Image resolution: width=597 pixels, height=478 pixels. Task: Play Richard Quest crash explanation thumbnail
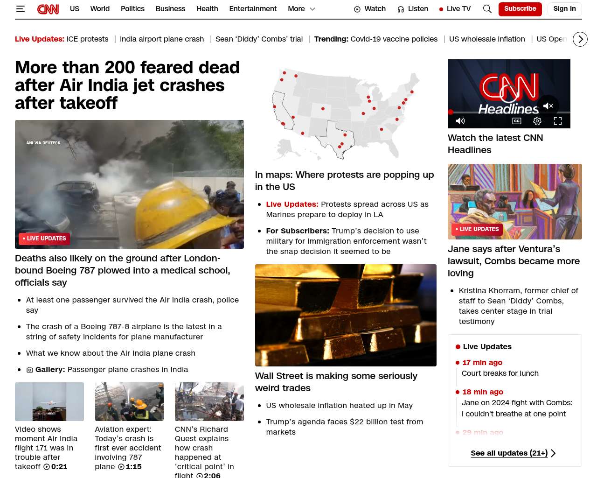pos(209,401)
